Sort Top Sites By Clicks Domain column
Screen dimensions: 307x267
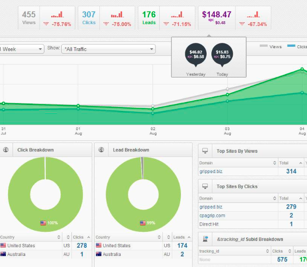(238, 198)
